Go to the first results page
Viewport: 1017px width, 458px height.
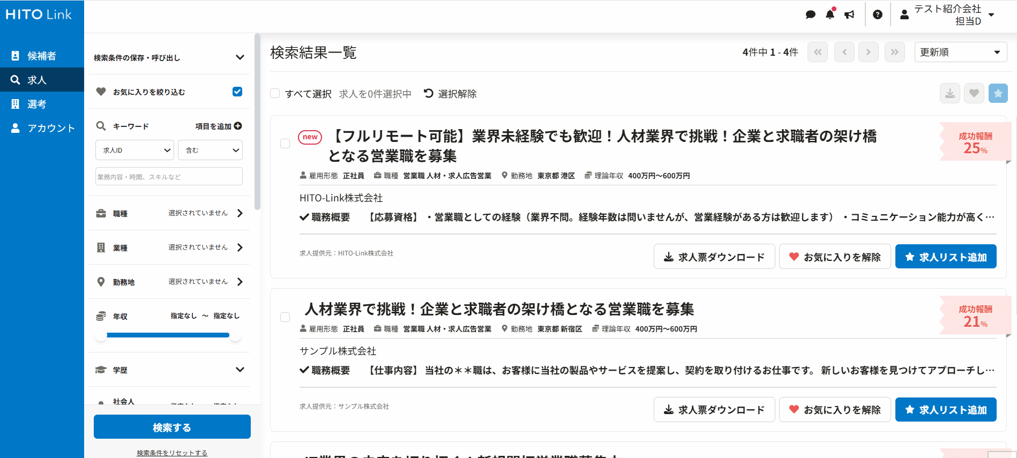(x=818, y=52)
